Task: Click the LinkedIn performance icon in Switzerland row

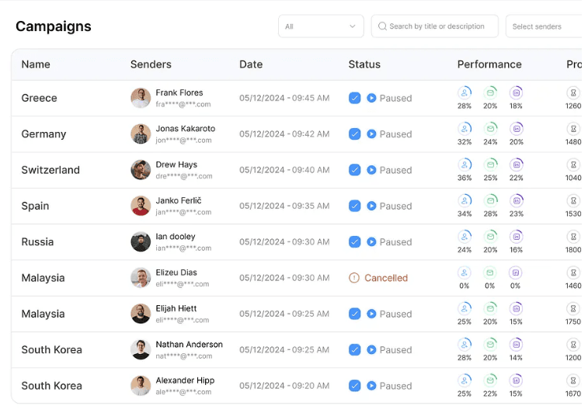Action: pyautogui.click(x=516, y=164)
